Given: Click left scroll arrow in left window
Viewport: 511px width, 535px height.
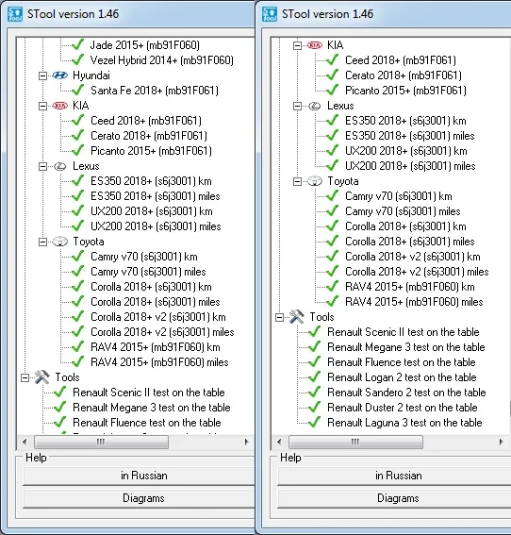Looking at the screenshot, I should tap(25, 443).
